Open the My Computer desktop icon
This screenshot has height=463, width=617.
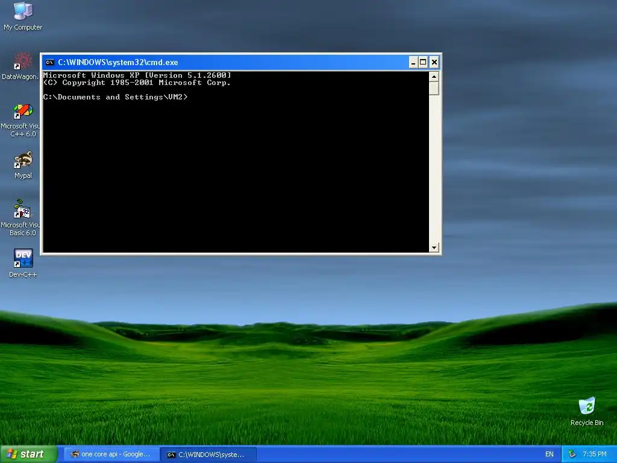point(23,16)
